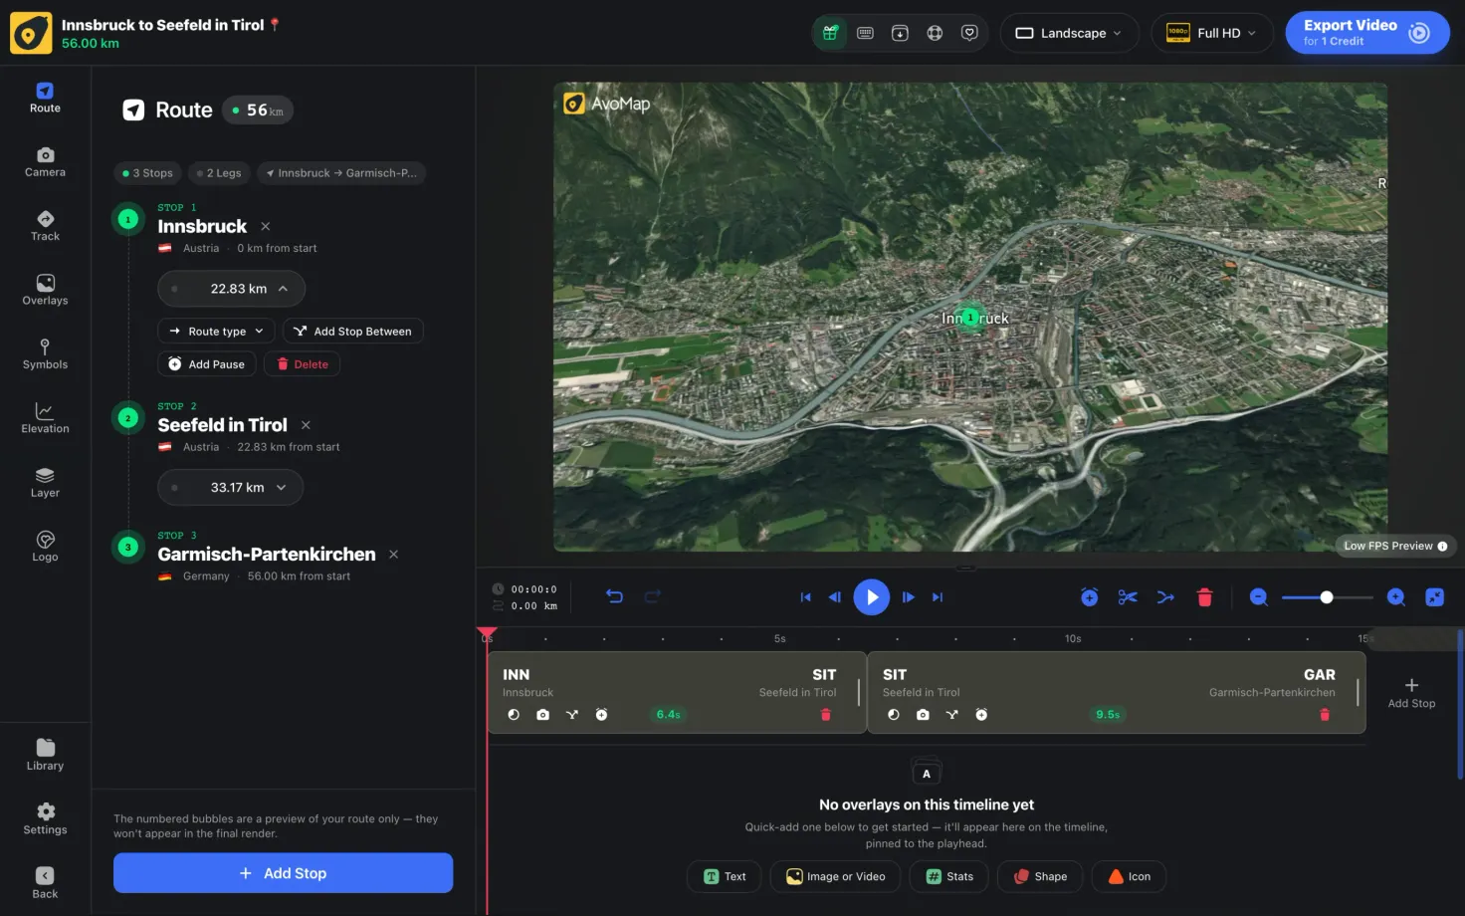Viewport: 1465px width, 916px height.
Task: Open the Route type dropdown
Action: click(216, 332)
